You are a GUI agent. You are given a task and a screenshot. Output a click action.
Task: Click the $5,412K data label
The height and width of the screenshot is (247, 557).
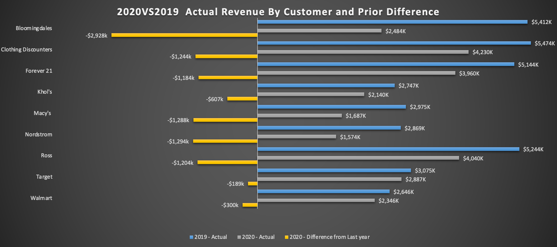click(x=541, y=22)
